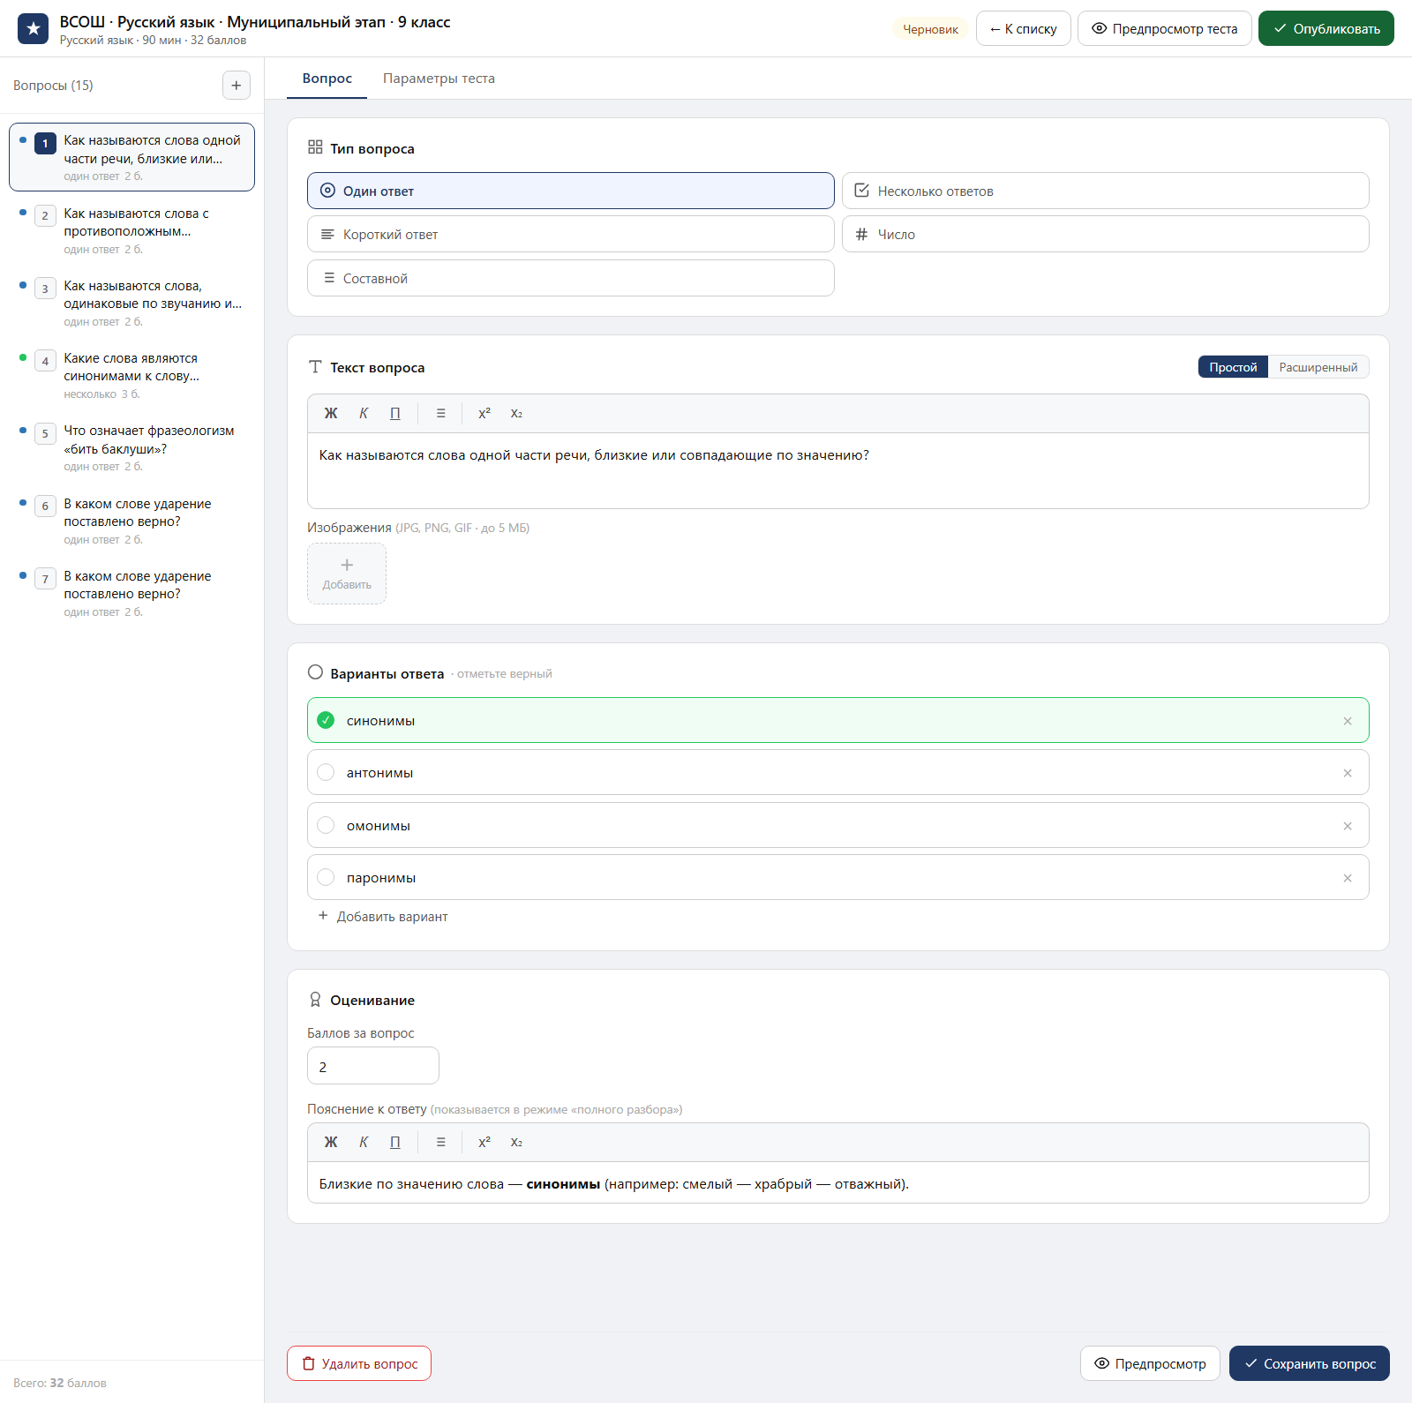The width and height of the screenshot is (1412, 1403).
Task: Focus the «Баллов за вопрос» field
Action: coord(372,1066)
